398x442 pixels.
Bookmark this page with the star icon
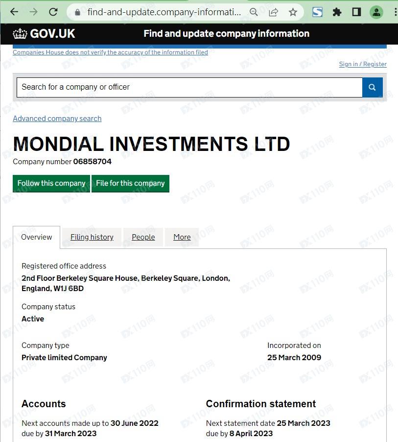point(293,12)
